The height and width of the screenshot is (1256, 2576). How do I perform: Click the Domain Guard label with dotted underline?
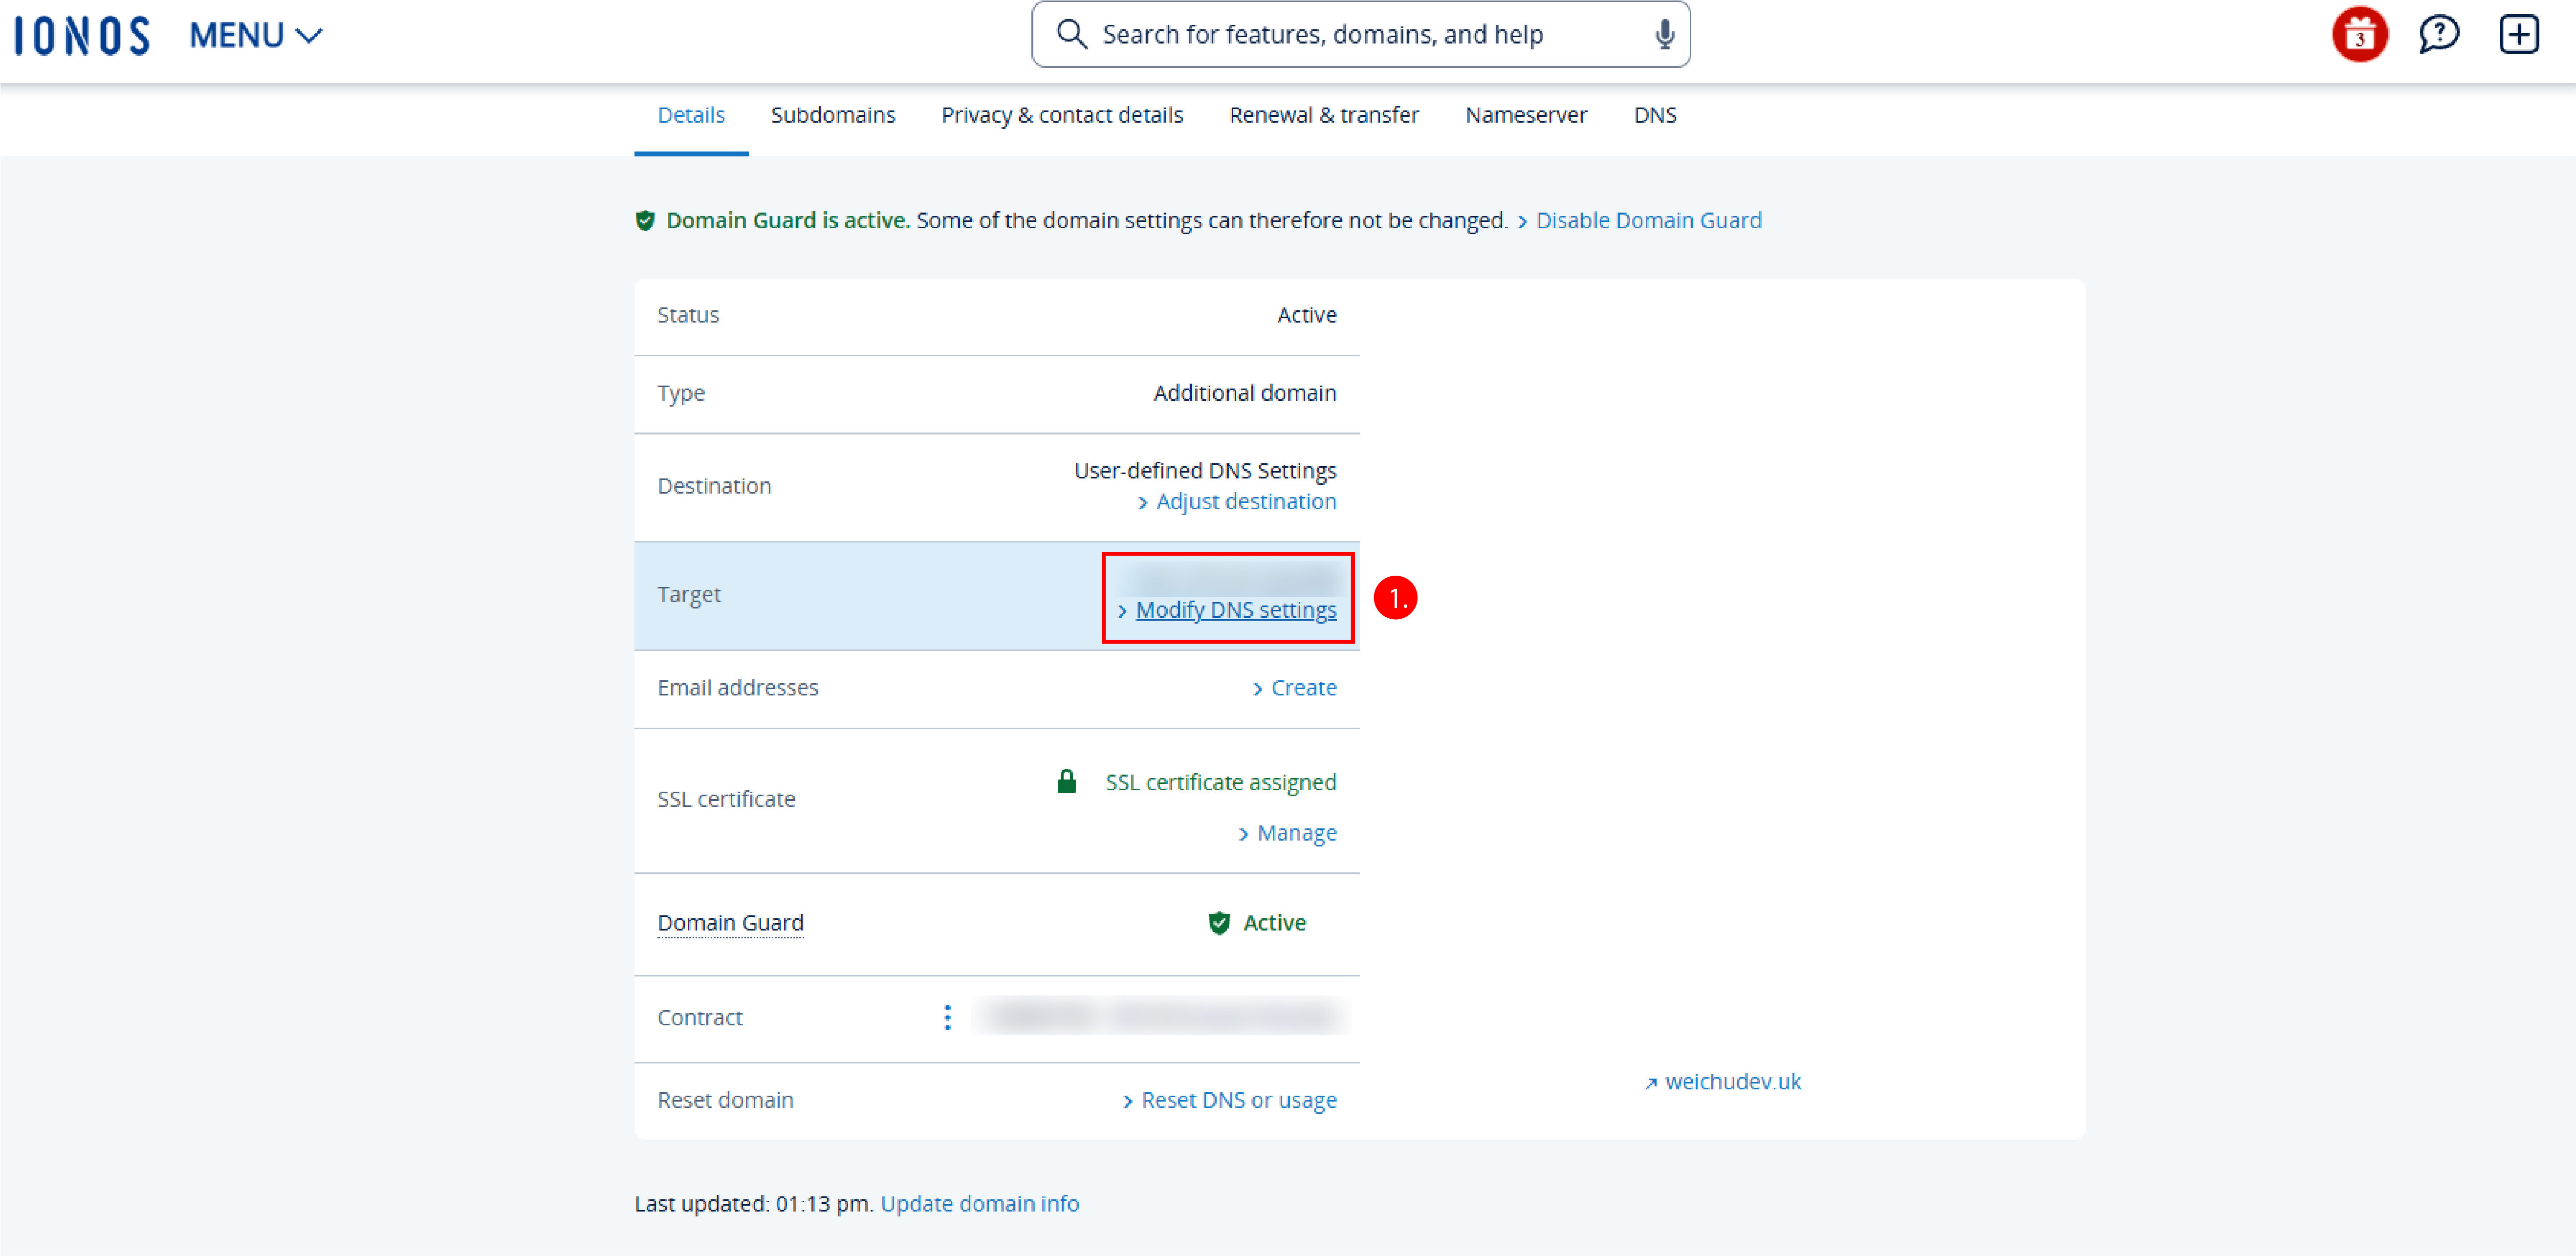[x=730, y=922]
